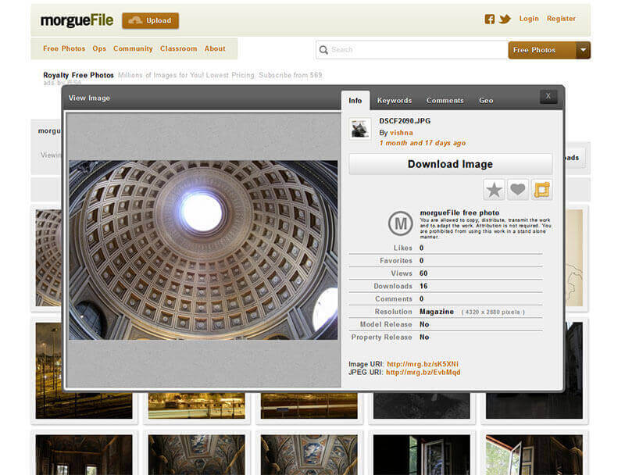
Task: Click the Login link
Action: [x=529, y=19]
